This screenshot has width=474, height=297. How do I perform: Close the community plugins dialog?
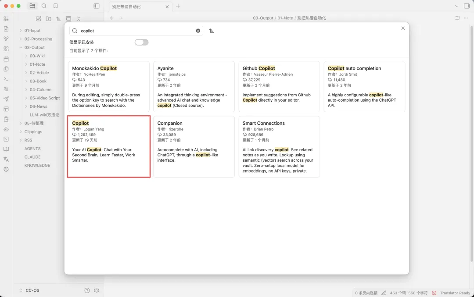(403, 28)
